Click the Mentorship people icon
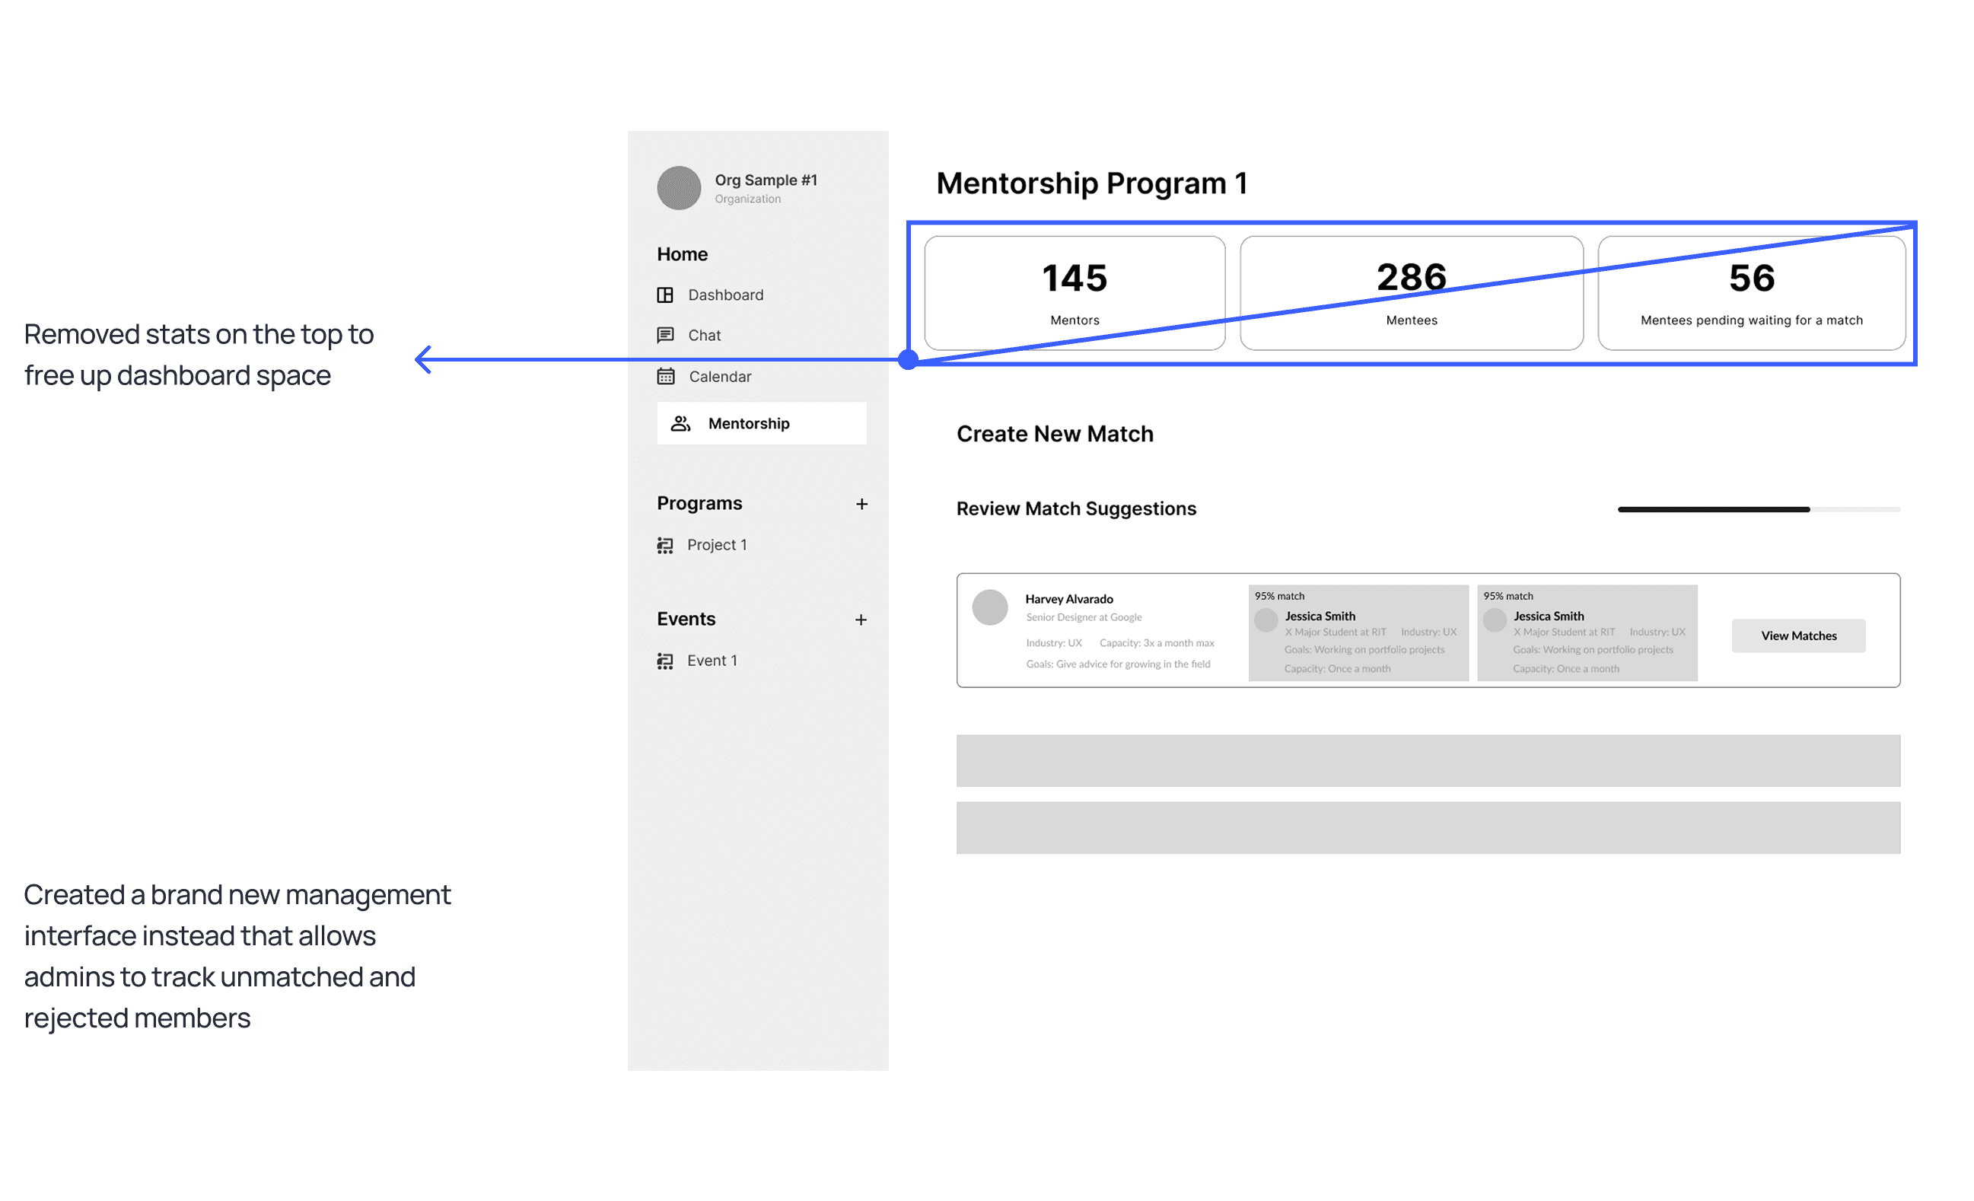Viewport: 1974px width, 1201px height. tap(680, 423)
